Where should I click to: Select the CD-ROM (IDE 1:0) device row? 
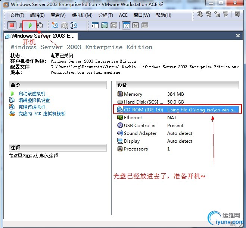tap(178, 110)
